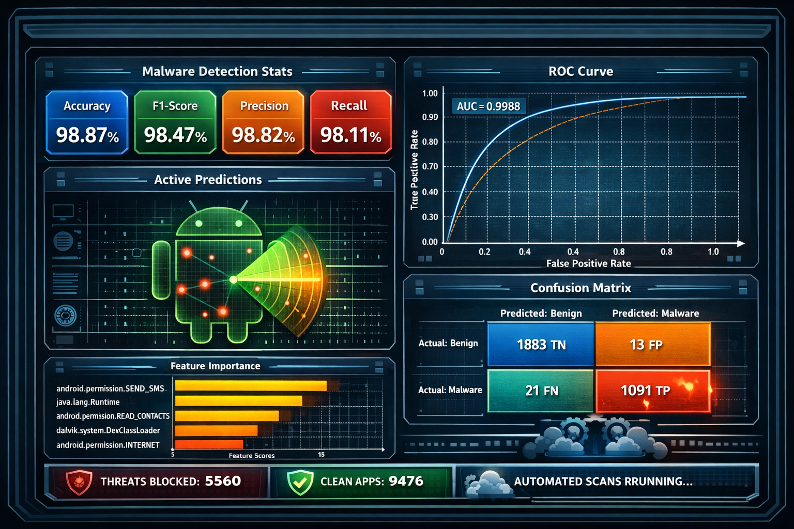Screen dimensions: 794x529
Task: Click the "Feature Importance" panel title
Action: point(216,366)
